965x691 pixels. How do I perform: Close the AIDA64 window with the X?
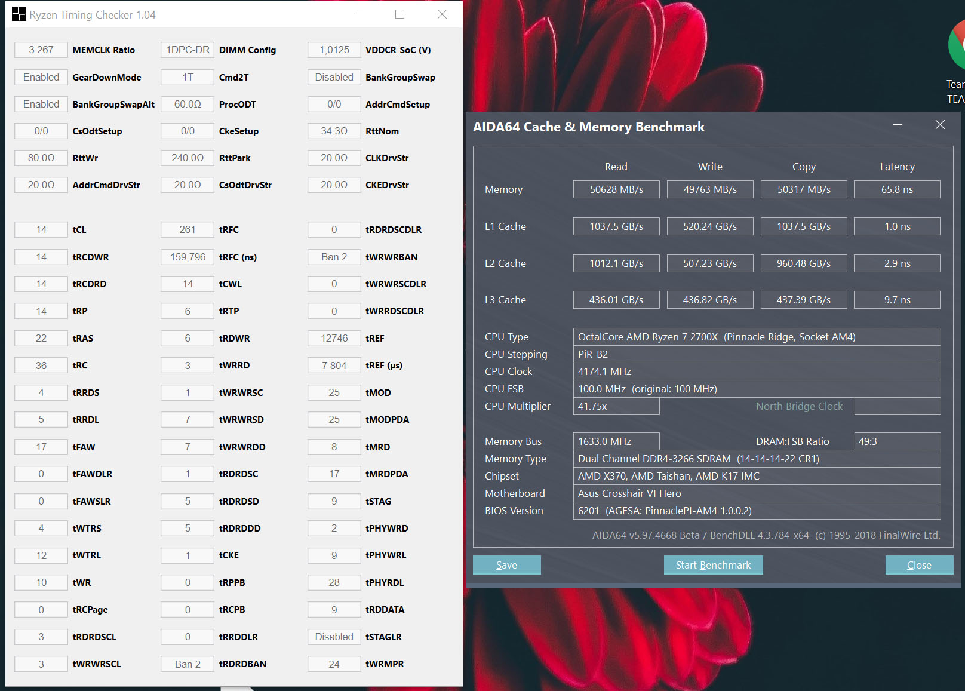click(x=940, y=124)
